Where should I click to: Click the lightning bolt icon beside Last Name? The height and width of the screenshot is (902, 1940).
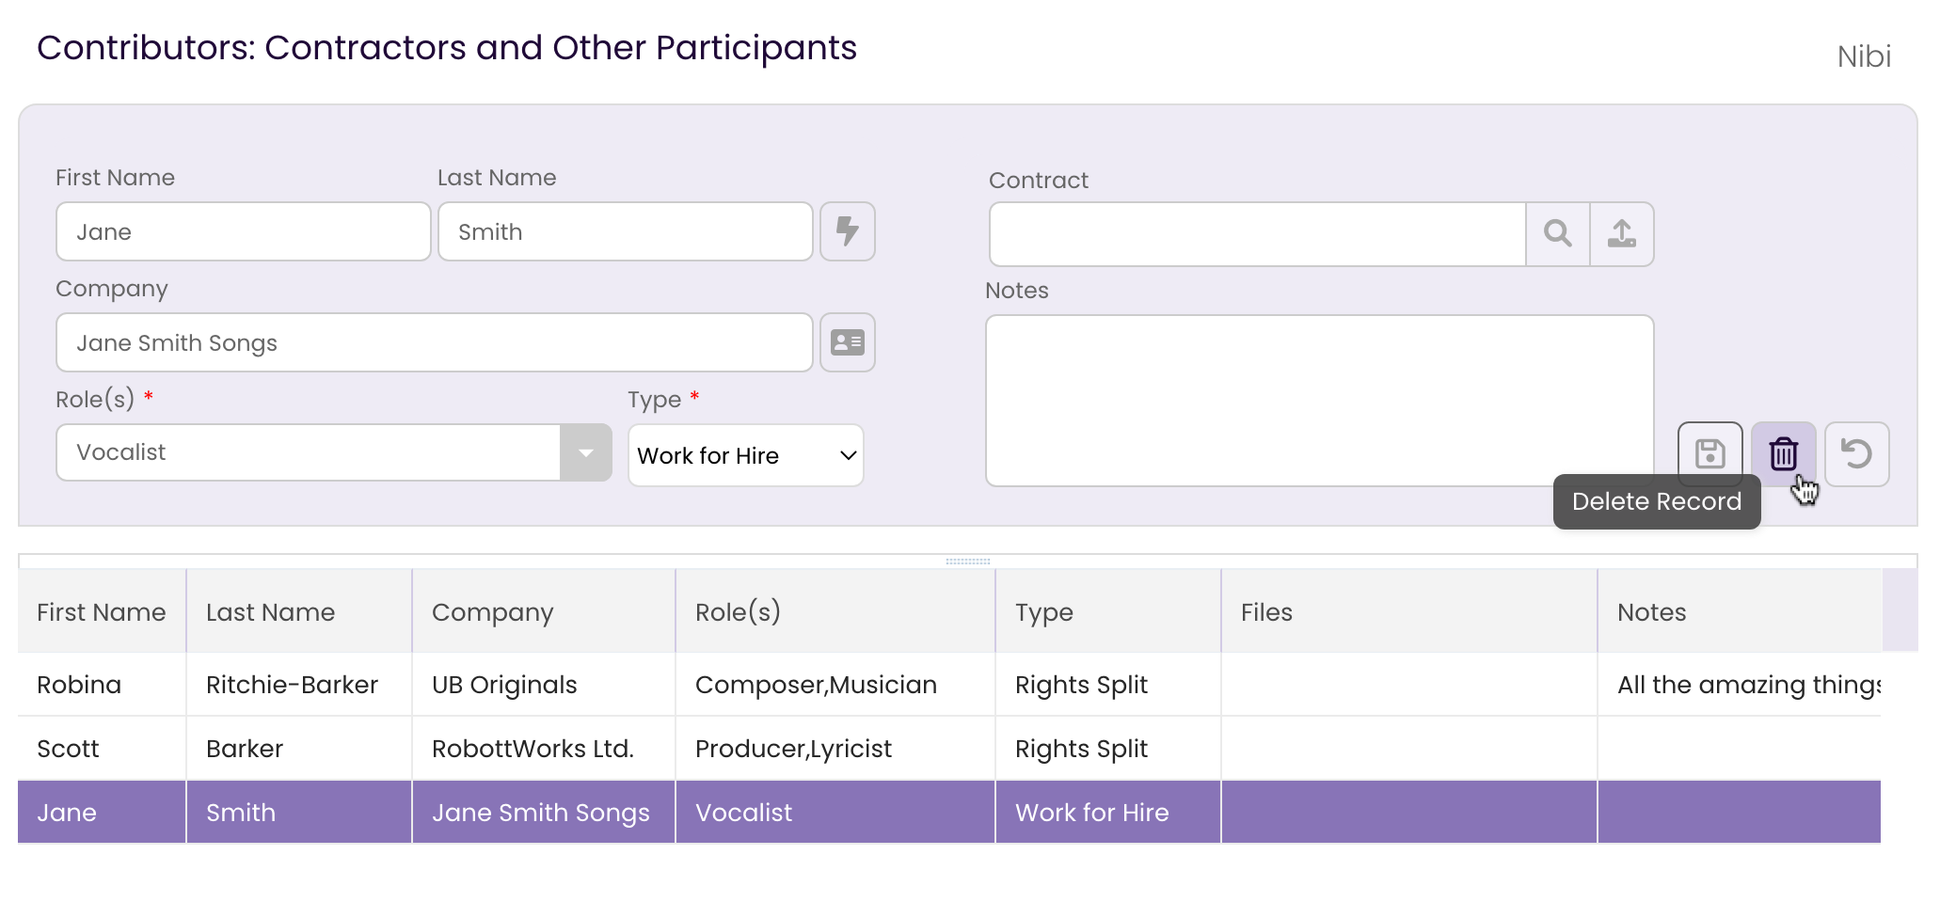pyautogui.click(x=848, y=231)
